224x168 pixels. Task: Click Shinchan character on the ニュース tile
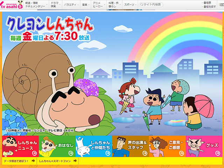tap(9, 147)
